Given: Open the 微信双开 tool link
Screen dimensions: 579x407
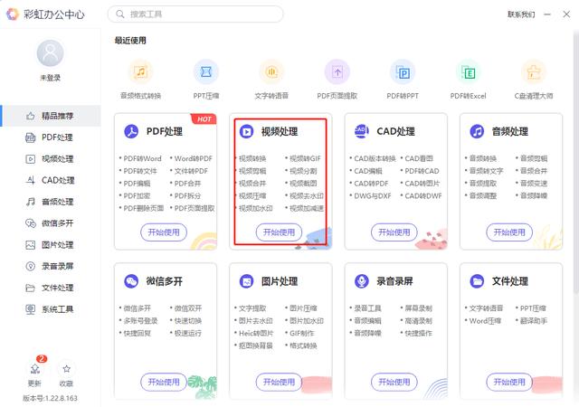Looking at the screenshot, I should pos(188,308).
